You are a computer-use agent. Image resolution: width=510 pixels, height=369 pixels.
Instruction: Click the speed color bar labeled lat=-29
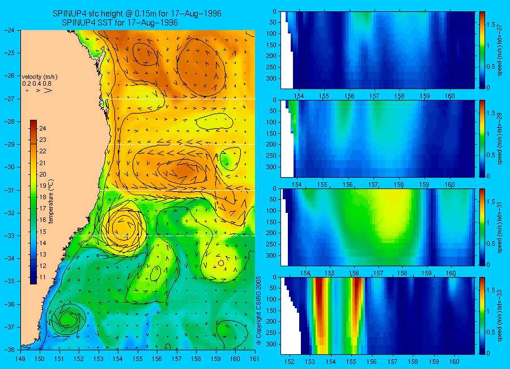[x=482, y=139]
